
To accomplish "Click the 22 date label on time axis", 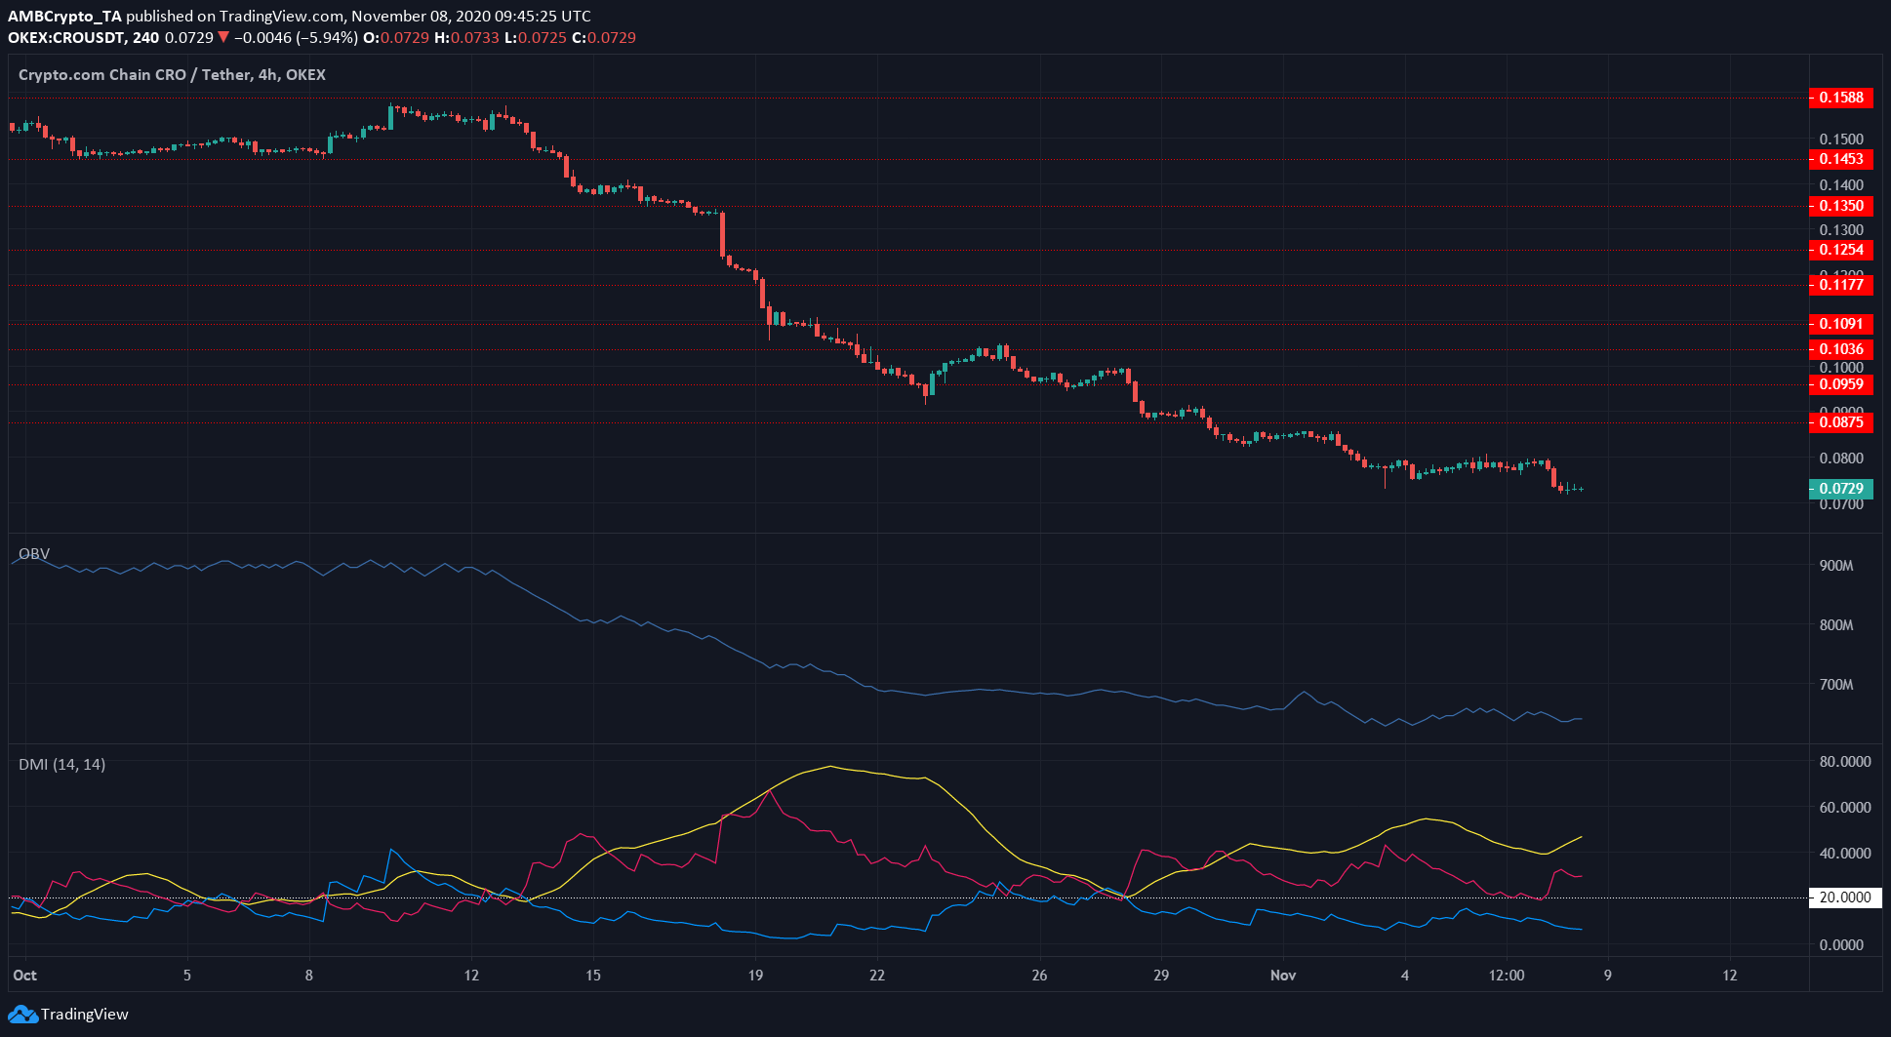I will 877,976.
